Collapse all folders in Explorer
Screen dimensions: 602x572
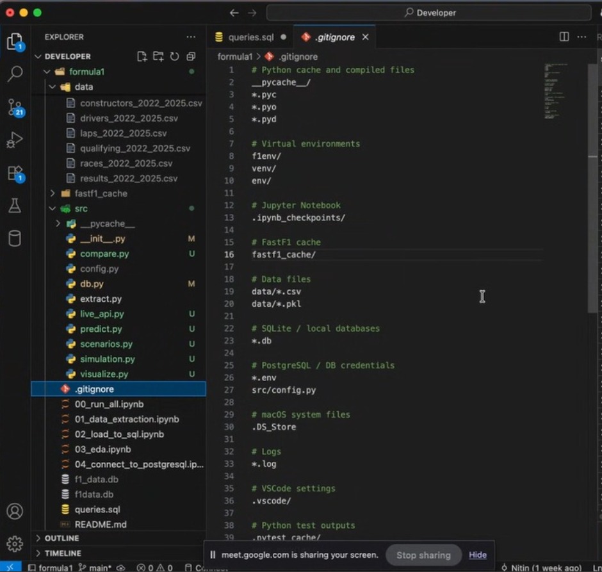[x=191, y=56]
